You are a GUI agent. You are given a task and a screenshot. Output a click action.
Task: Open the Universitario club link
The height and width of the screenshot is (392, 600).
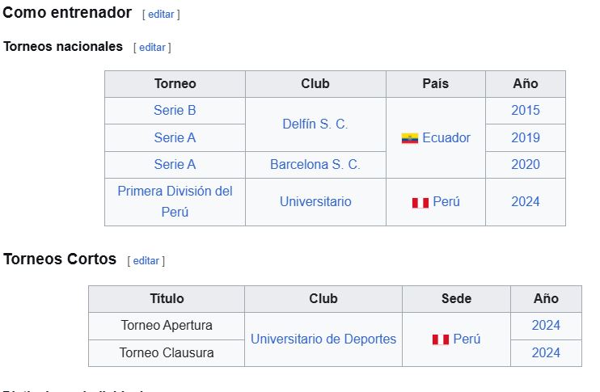(x=315, y=202)
